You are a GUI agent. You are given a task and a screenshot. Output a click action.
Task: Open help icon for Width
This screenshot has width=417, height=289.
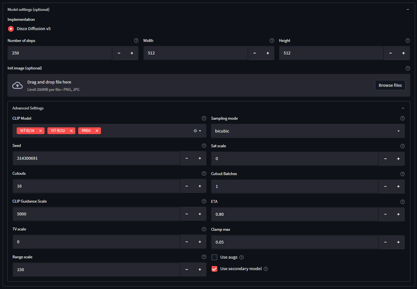(272, 41)
